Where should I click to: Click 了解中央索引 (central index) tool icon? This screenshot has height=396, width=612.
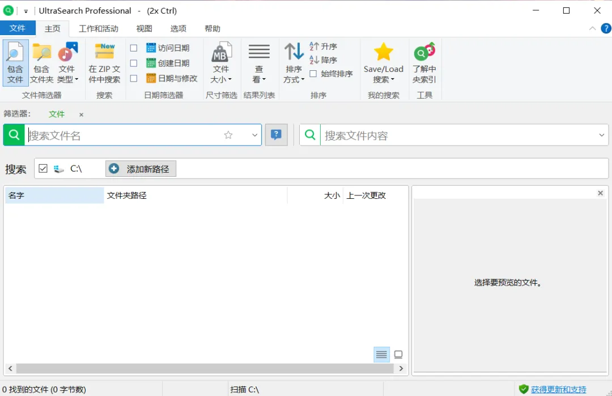coord(424,63)
